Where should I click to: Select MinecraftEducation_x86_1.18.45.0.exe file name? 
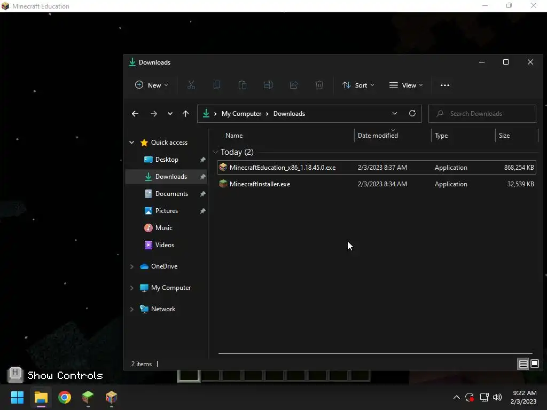click(283, 167)
